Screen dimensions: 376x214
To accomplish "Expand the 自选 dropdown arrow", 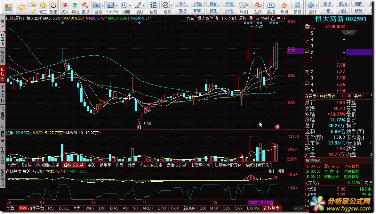I will (102, 5).
